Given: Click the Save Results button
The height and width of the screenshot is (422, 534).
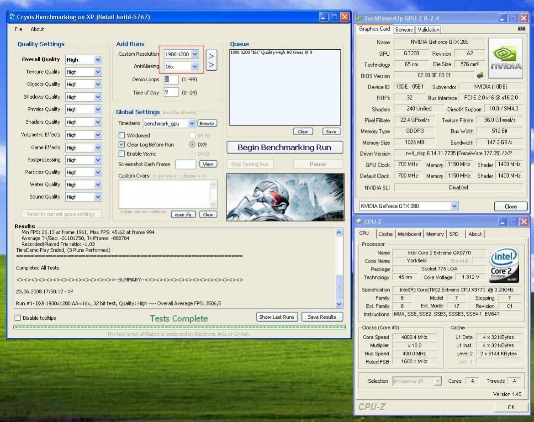Looking at the screenshot, I should pos(322,317).
